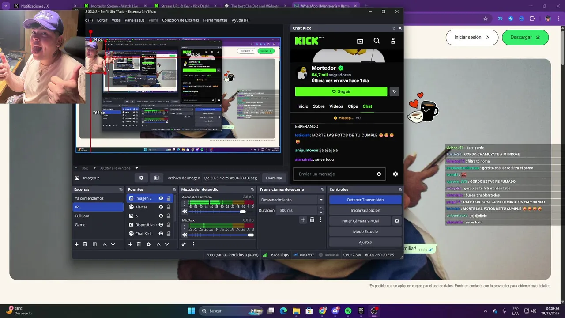Viewport: 565px width, 318px height.
Task: Decrease Duración value with down arrow
Action: (x=321, y=212)
